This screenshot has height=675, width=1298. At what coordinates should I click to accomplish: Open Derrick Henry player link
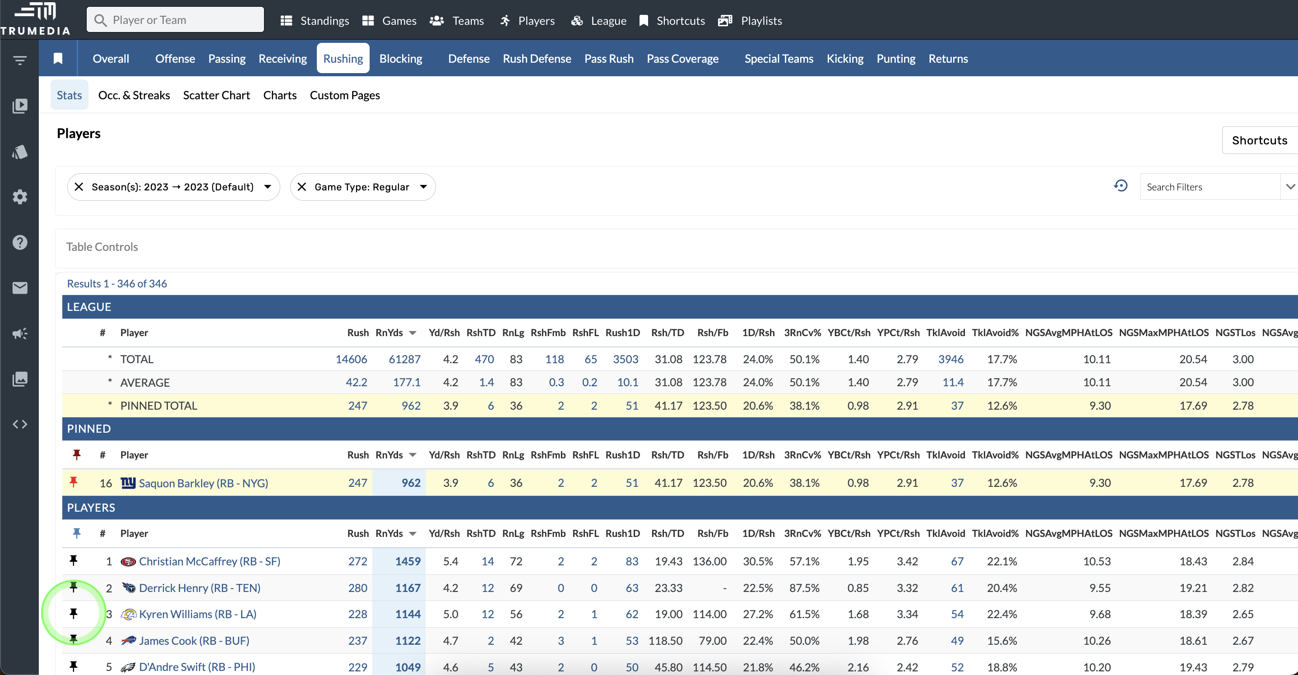click(x=199, y=588)
